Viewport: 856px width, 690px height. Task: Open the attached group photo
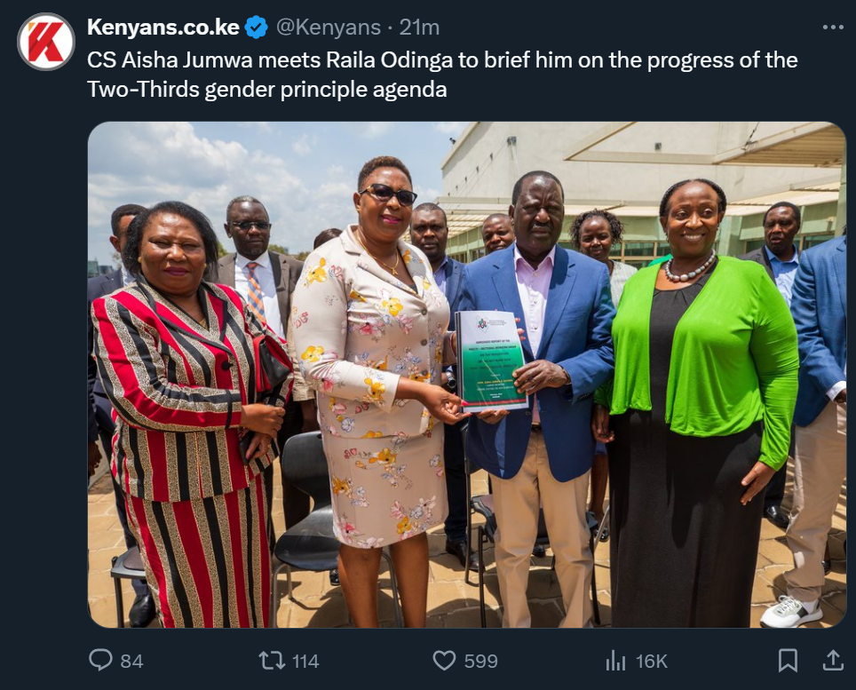point(467,375)
